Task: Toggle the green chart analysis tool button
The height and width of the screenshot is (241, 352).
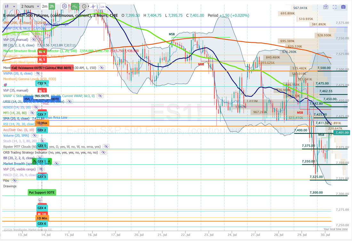Action: pyautogui.click(x=75, y=6)
